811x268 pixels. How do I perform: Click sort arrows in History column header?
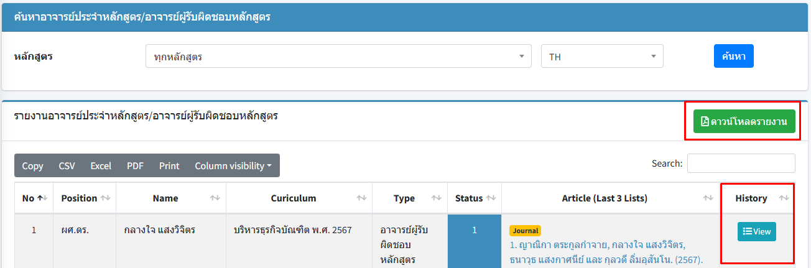point(784,198)
